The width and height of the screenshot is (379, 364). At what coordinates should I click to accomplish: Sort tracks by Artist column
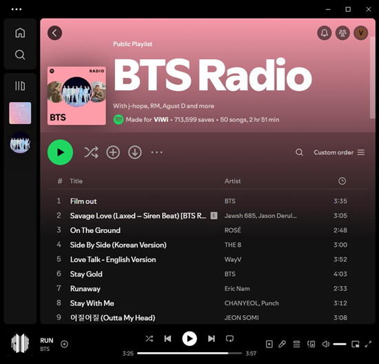tap(232, 181)
